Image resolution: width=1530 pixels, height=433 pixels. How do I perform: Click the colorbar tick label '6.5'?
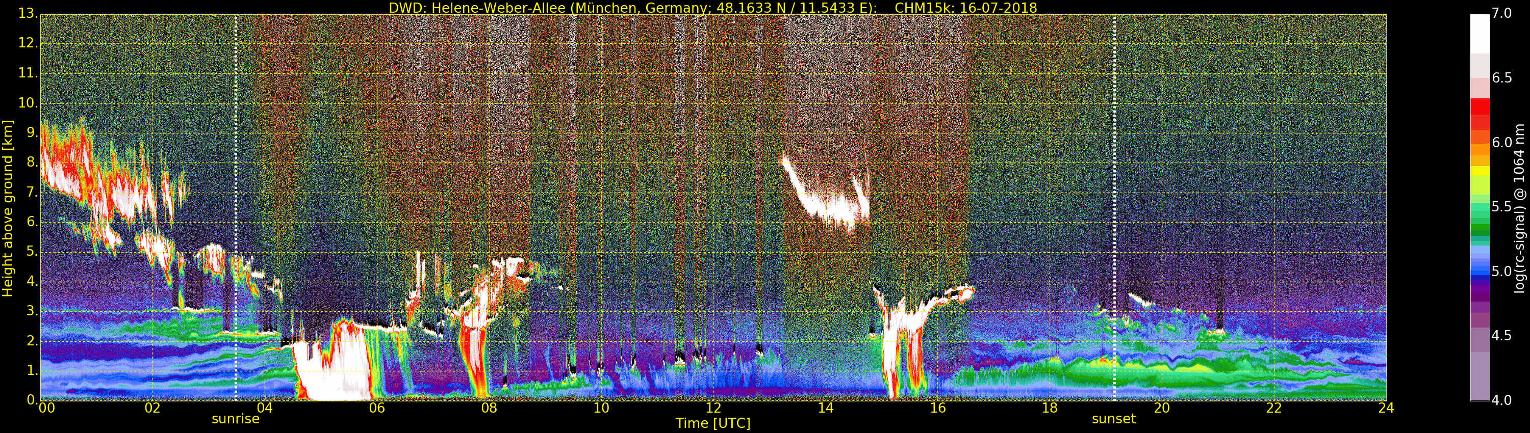pyautogui.click(x=1502, y=78)
